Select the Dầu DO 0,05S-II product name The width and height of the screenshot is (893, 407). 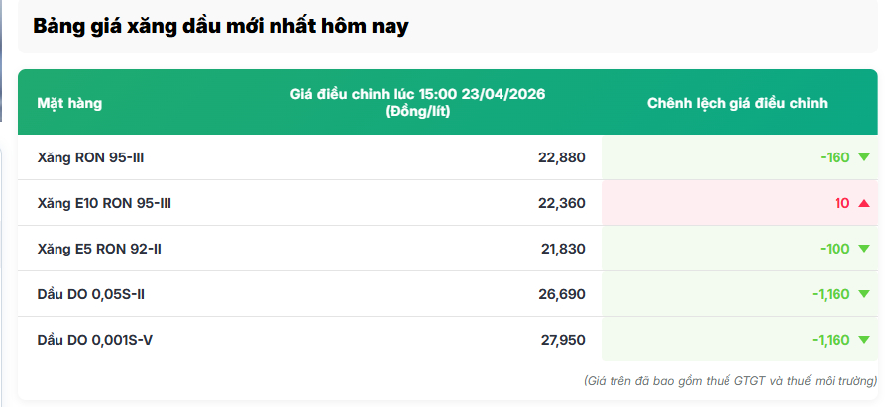coord(91,294)
